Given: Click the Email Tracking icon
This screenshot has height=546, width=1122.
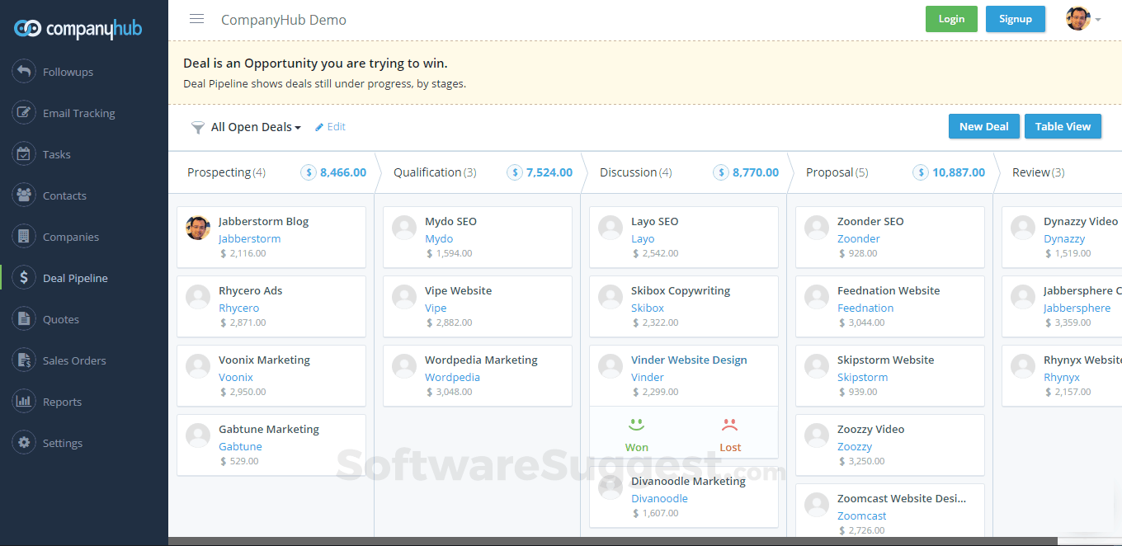Looking at the screenshot, I should (24, 113).
